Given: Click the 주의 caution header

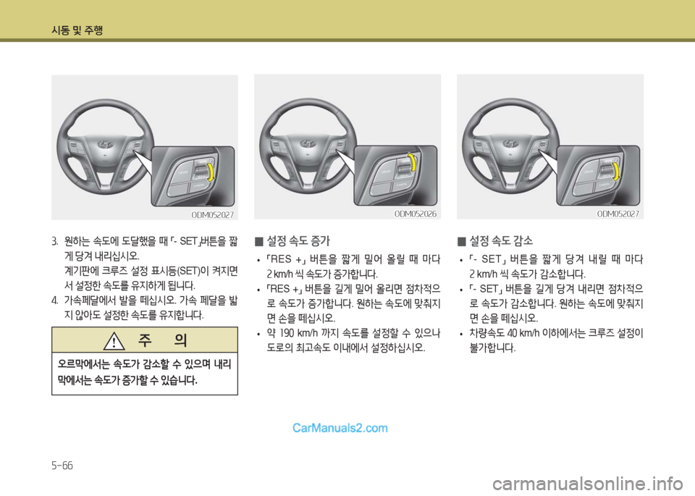Looking at the screenshot, I should [145, 340].
